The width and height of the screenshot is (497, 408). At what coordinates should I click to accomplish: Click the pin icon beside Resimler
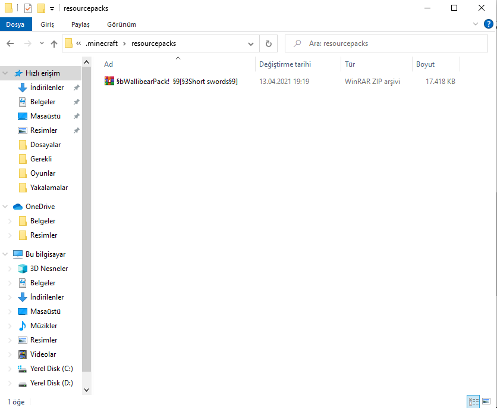tap(76, 130)
